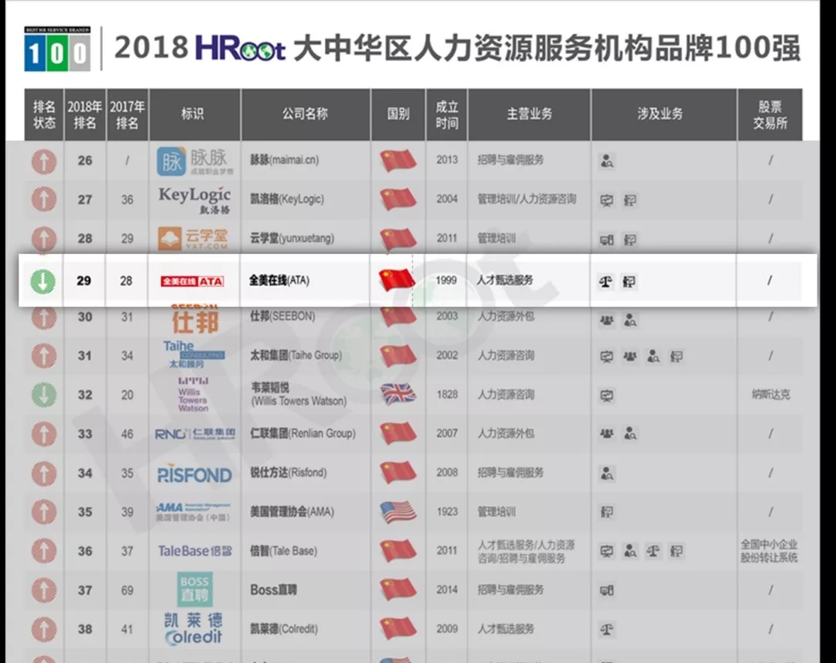
Task: Click the RNG 仁联集团 logo
Action: click(x=194, y=434)
